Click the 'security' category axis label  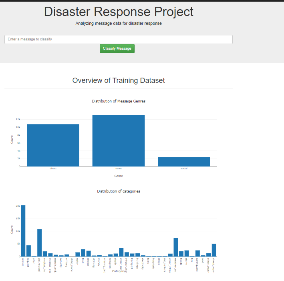coord(61,263)
